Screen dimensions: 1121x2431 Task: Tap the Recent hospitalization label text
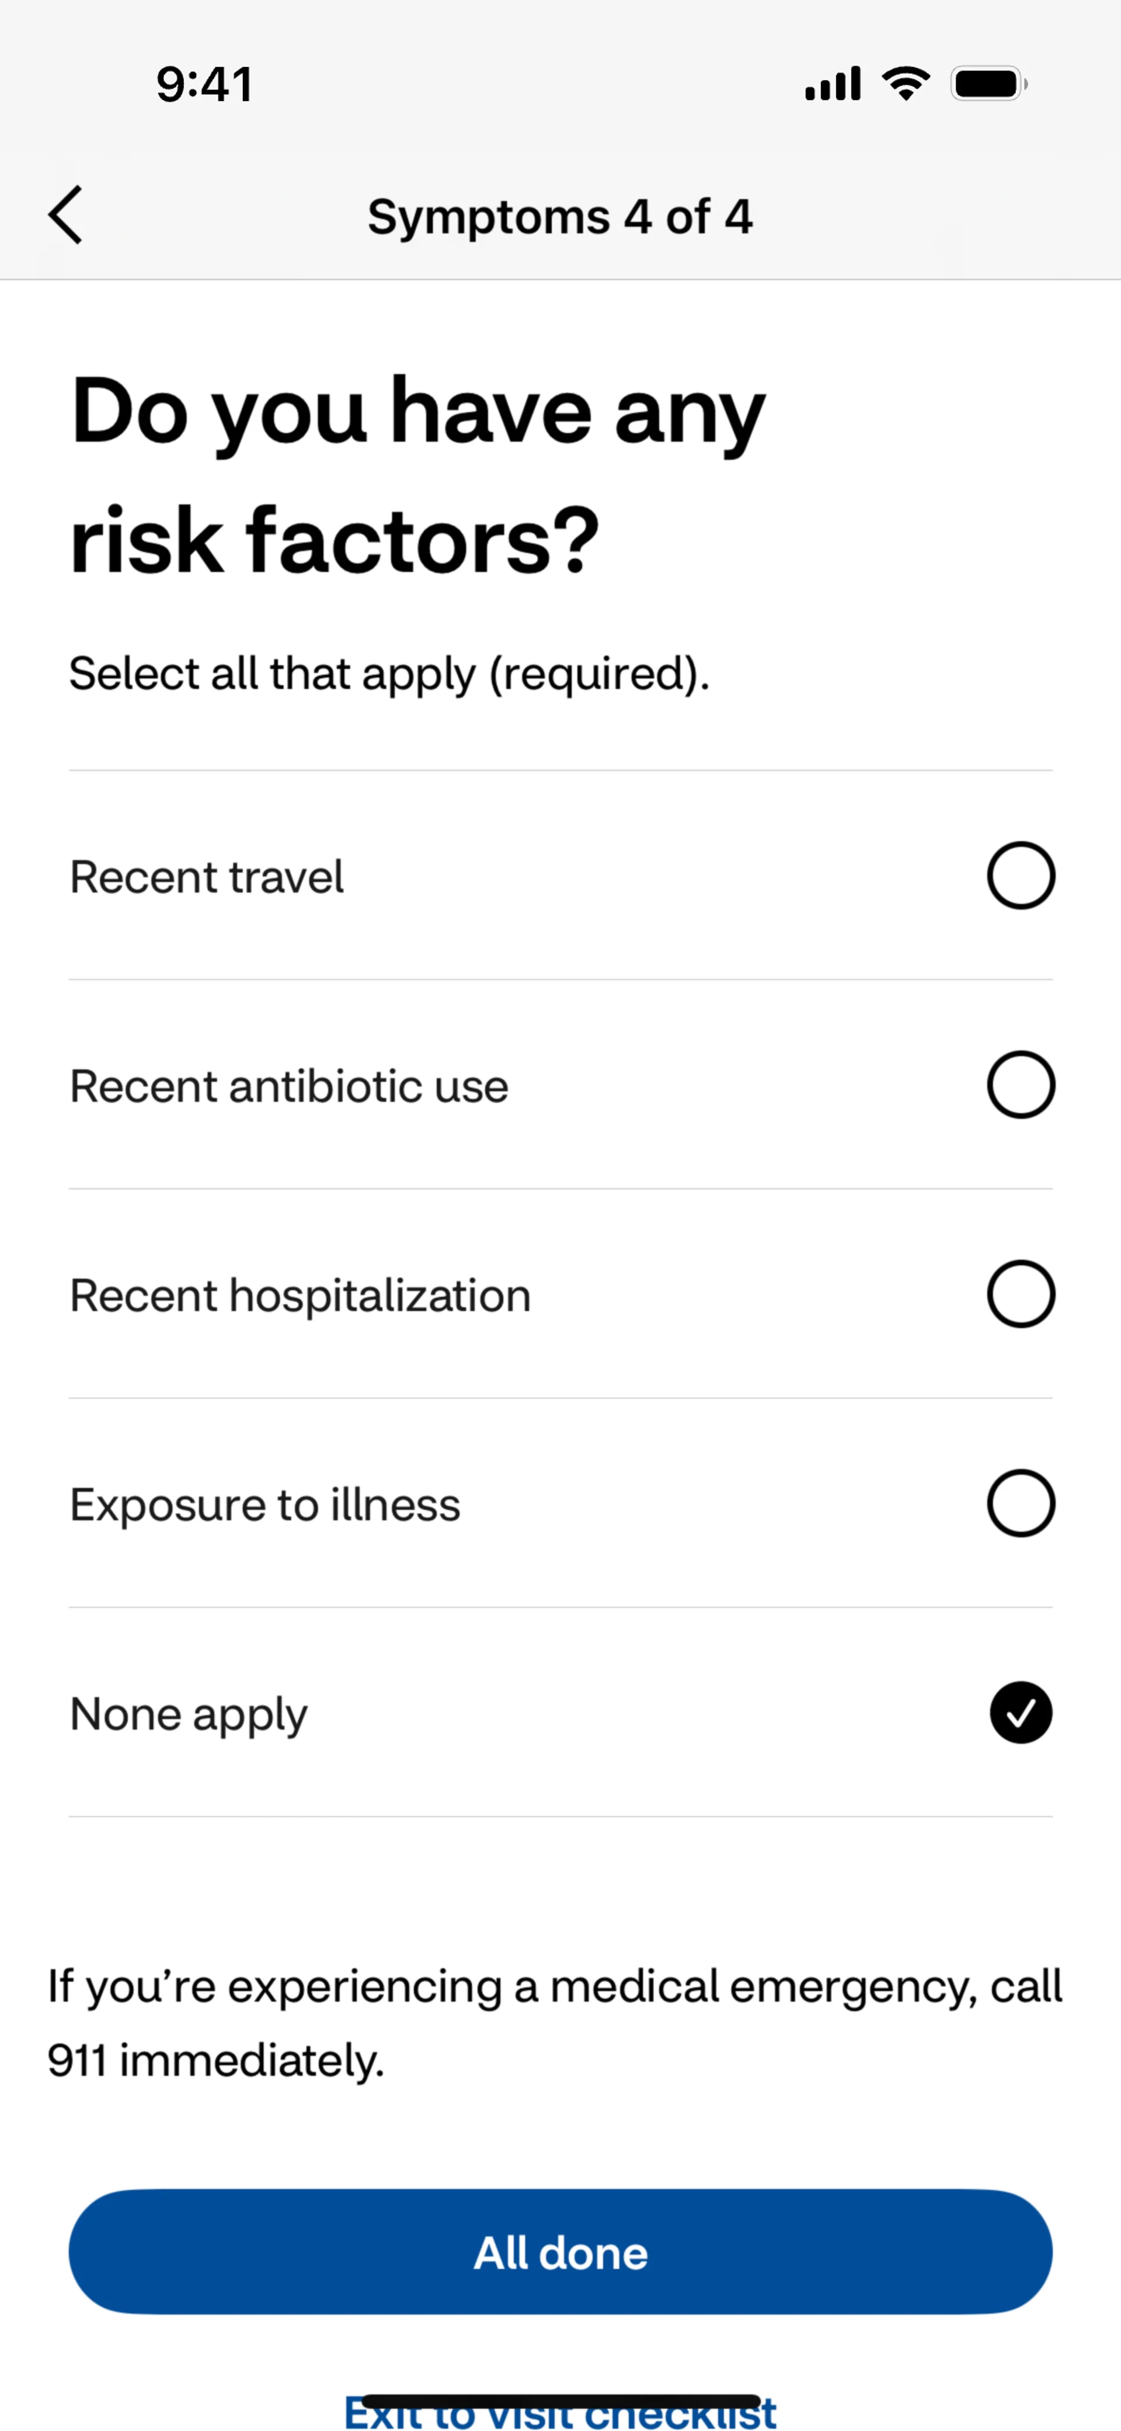pyautogui.click(x=300, y=1295)
